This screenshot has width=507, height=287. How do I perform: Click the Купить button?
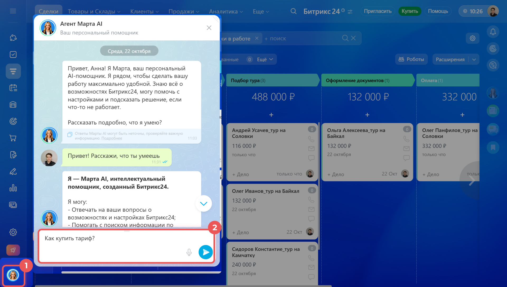click(410, 11)
